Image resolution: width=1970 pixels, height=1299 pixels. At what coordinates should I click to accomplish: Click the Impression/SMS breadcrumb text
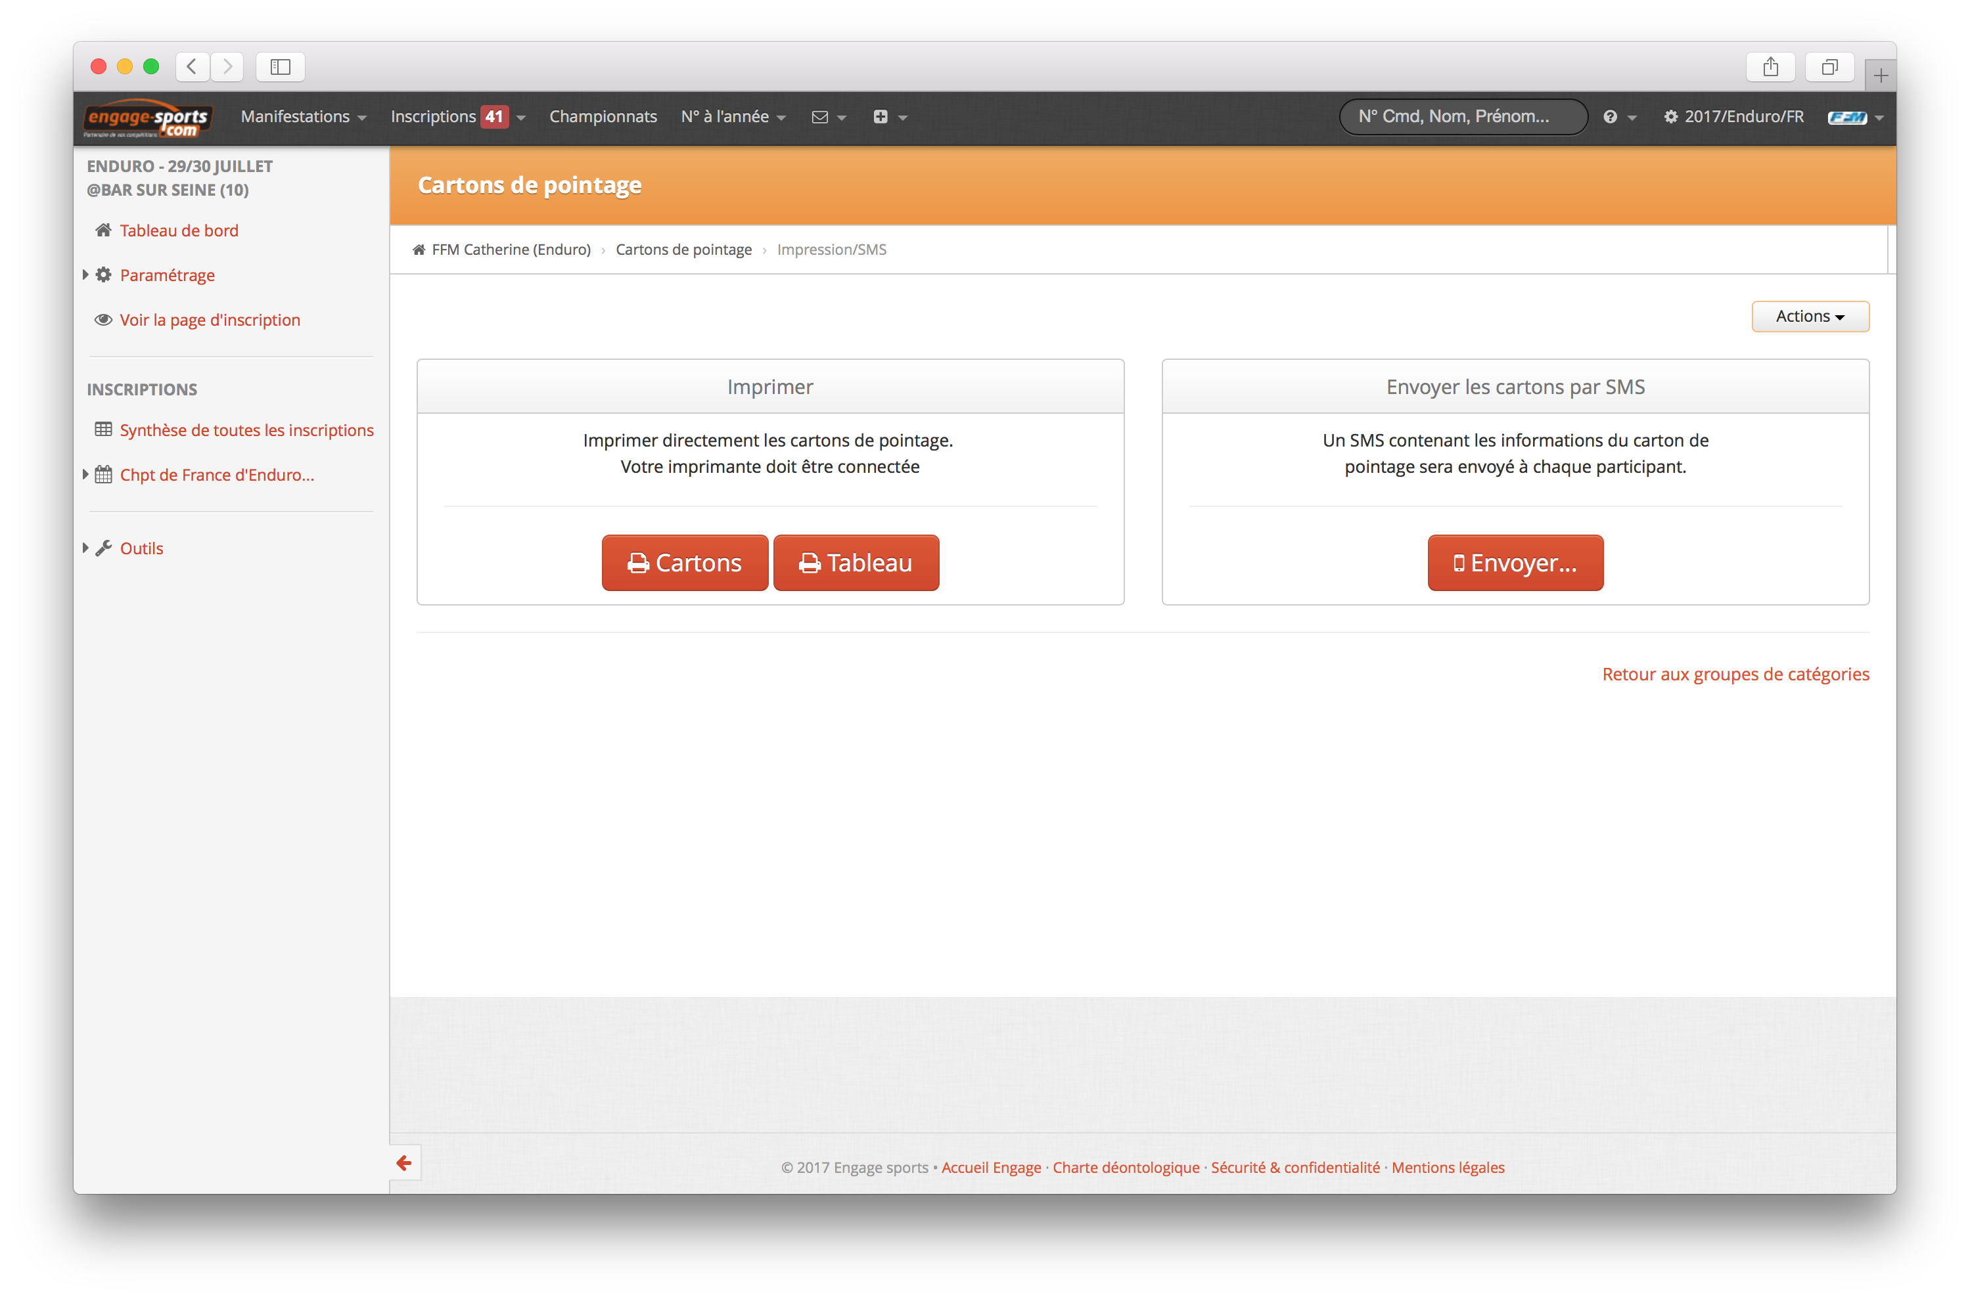831,250
